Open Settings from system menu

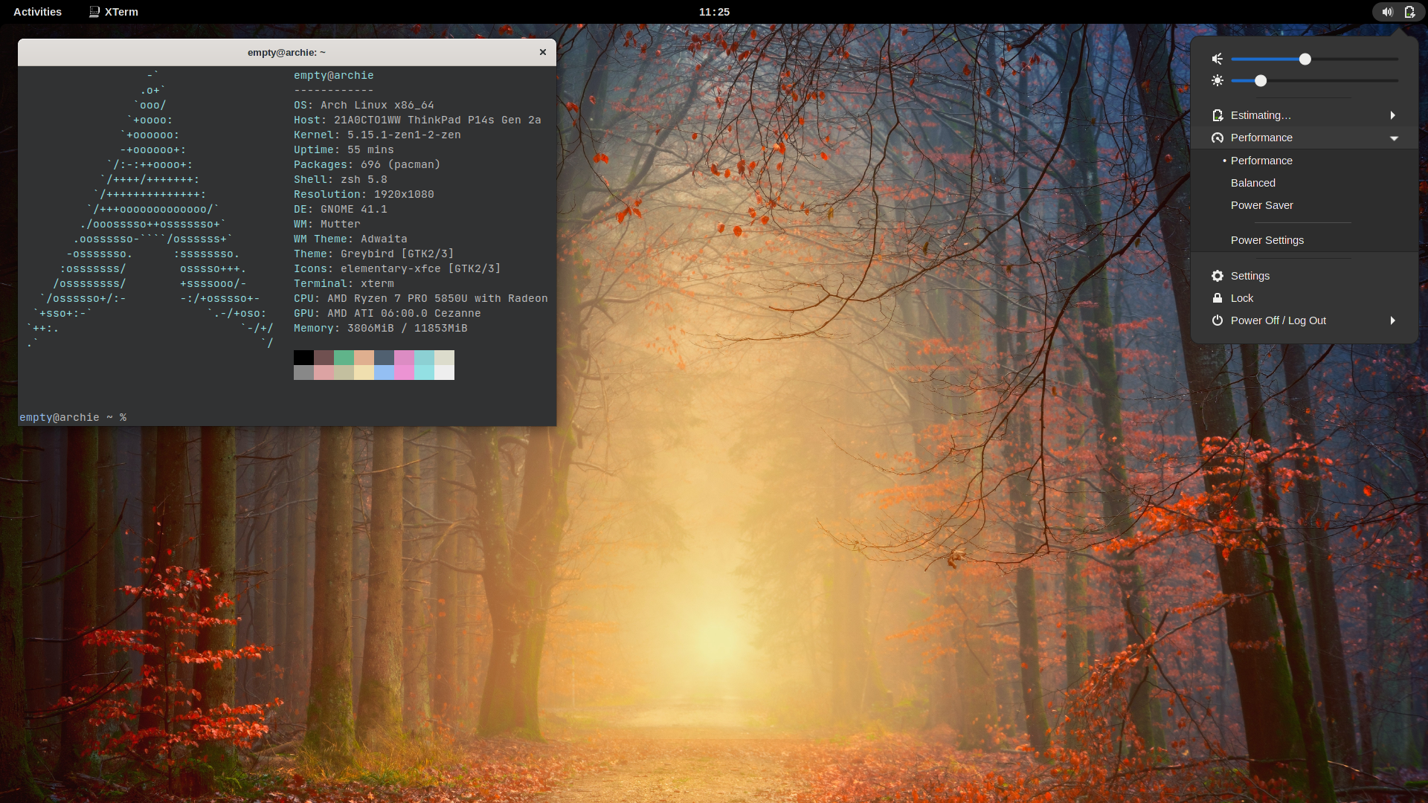click(1305, 276)
